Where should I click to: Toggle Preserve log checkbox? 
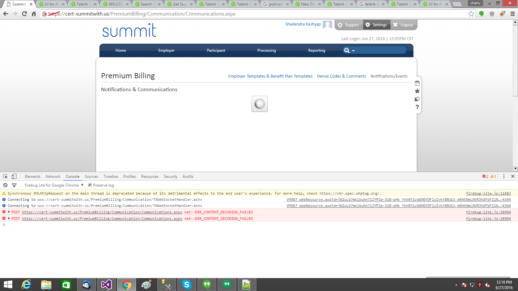click(x=90, y=185)
